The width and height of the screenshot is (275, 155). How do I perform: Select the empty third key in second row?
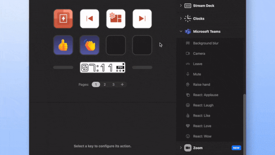pos(116,45)
